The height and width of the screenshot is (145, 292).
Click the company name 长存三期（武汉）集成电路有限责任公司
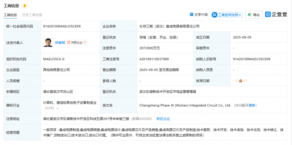pyautogui.click(x=169, y=26)
